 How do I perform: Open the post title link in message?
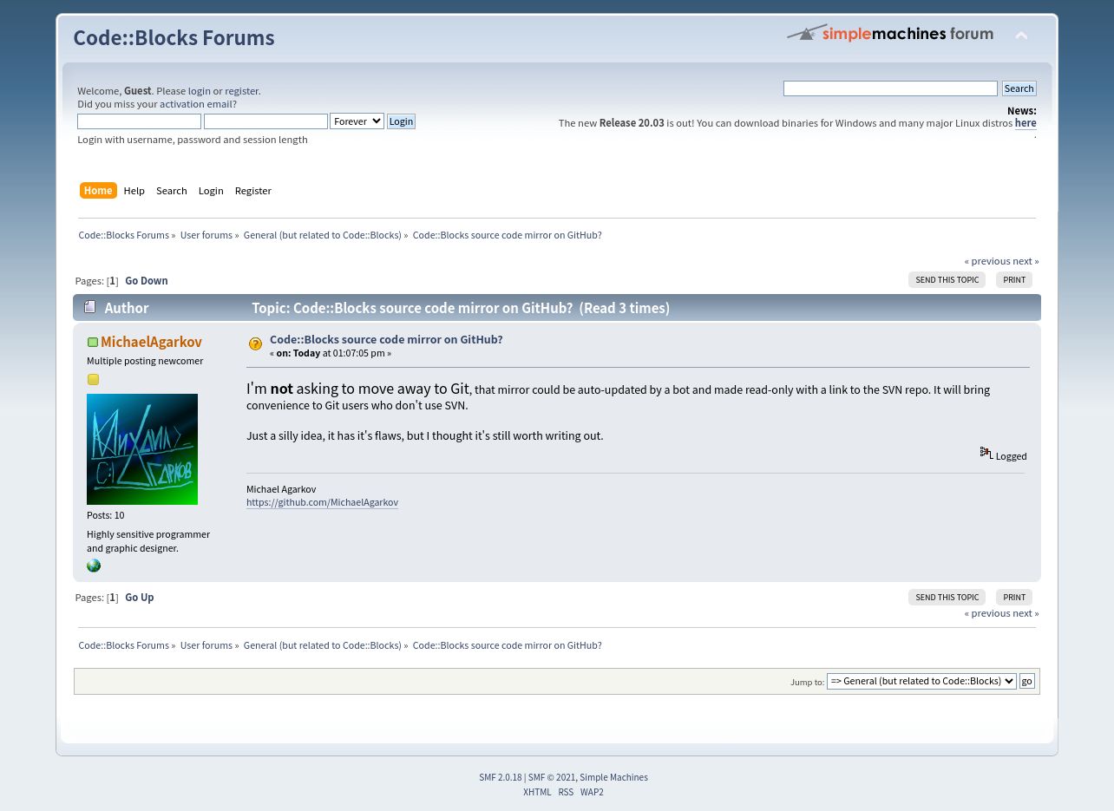(386, 340)
